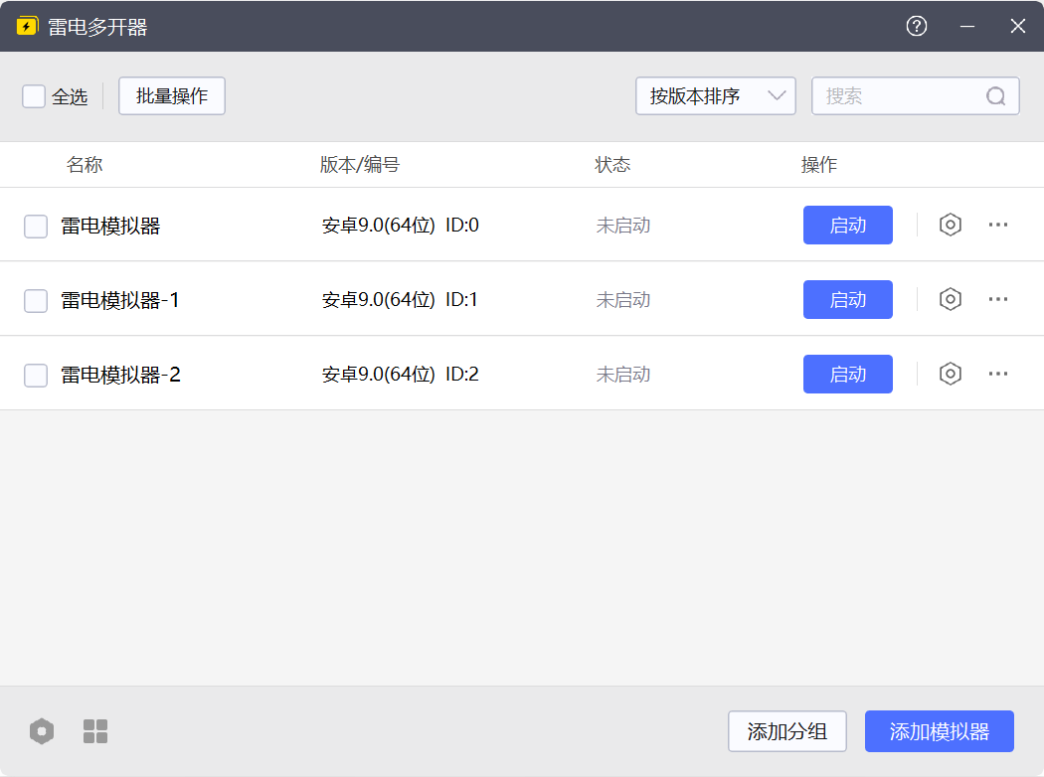The width and height of the screenshot is (1044, 777).
Task: Click the search magnifier icon
Action: point(996,96)
